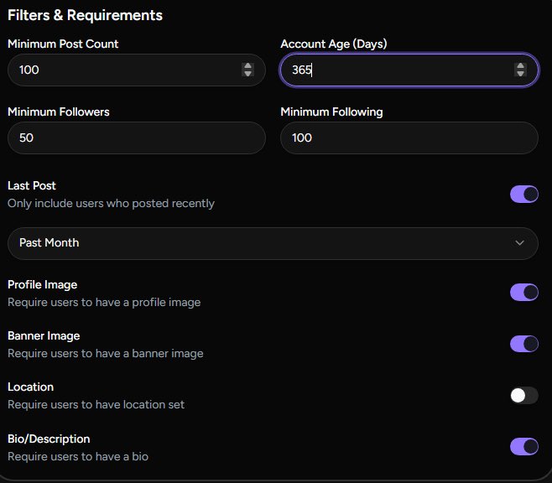552x483 pixels.
Task: Turn off the Profile Image requirement
Action: pos(523,292)
